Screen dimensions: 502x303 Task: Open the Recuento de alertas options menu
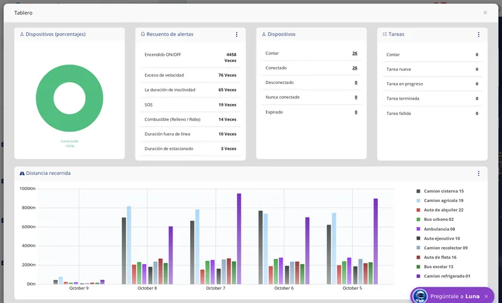237,35
